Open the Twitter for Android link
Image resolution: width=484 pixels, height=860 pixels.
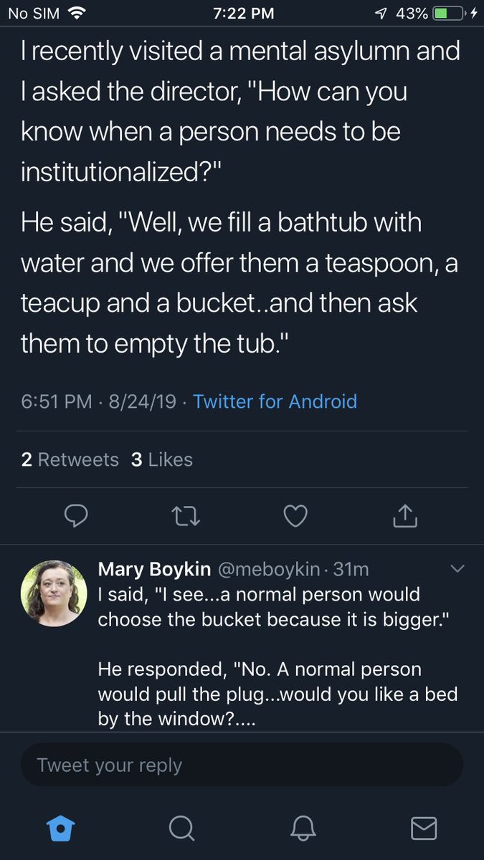tap(275, 401)
